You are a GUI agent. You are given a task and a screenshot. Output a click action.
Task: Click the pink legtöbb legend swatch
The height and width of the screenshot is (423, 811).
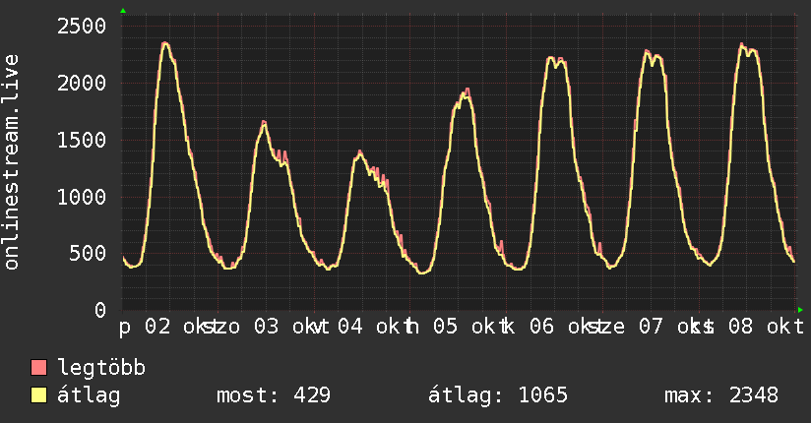pyautogui.click(x=38, y=368)
